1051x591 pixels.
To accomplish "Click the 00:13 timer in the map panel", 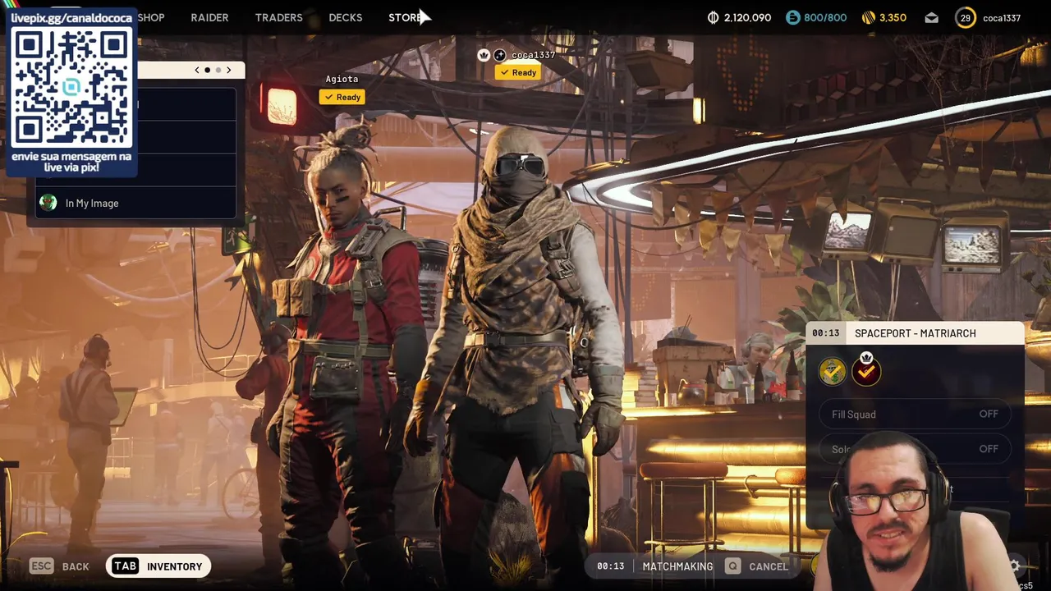I will click(x=825, y=333).
